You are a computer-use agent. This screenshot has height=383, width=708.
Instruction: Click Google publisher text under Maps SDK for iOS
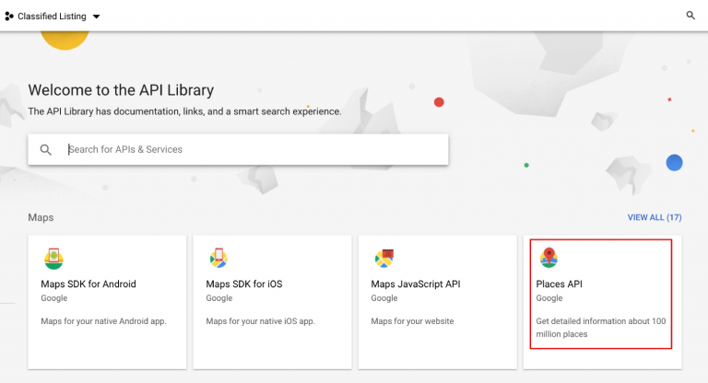[219, 298]
